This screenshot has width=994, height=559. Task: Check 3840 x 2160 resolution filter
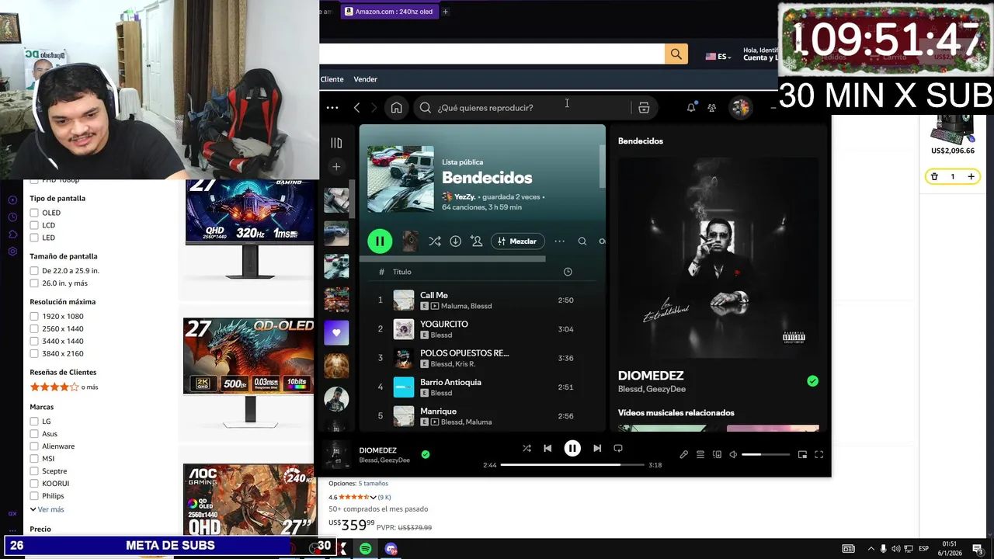click(x=34, y=353)
